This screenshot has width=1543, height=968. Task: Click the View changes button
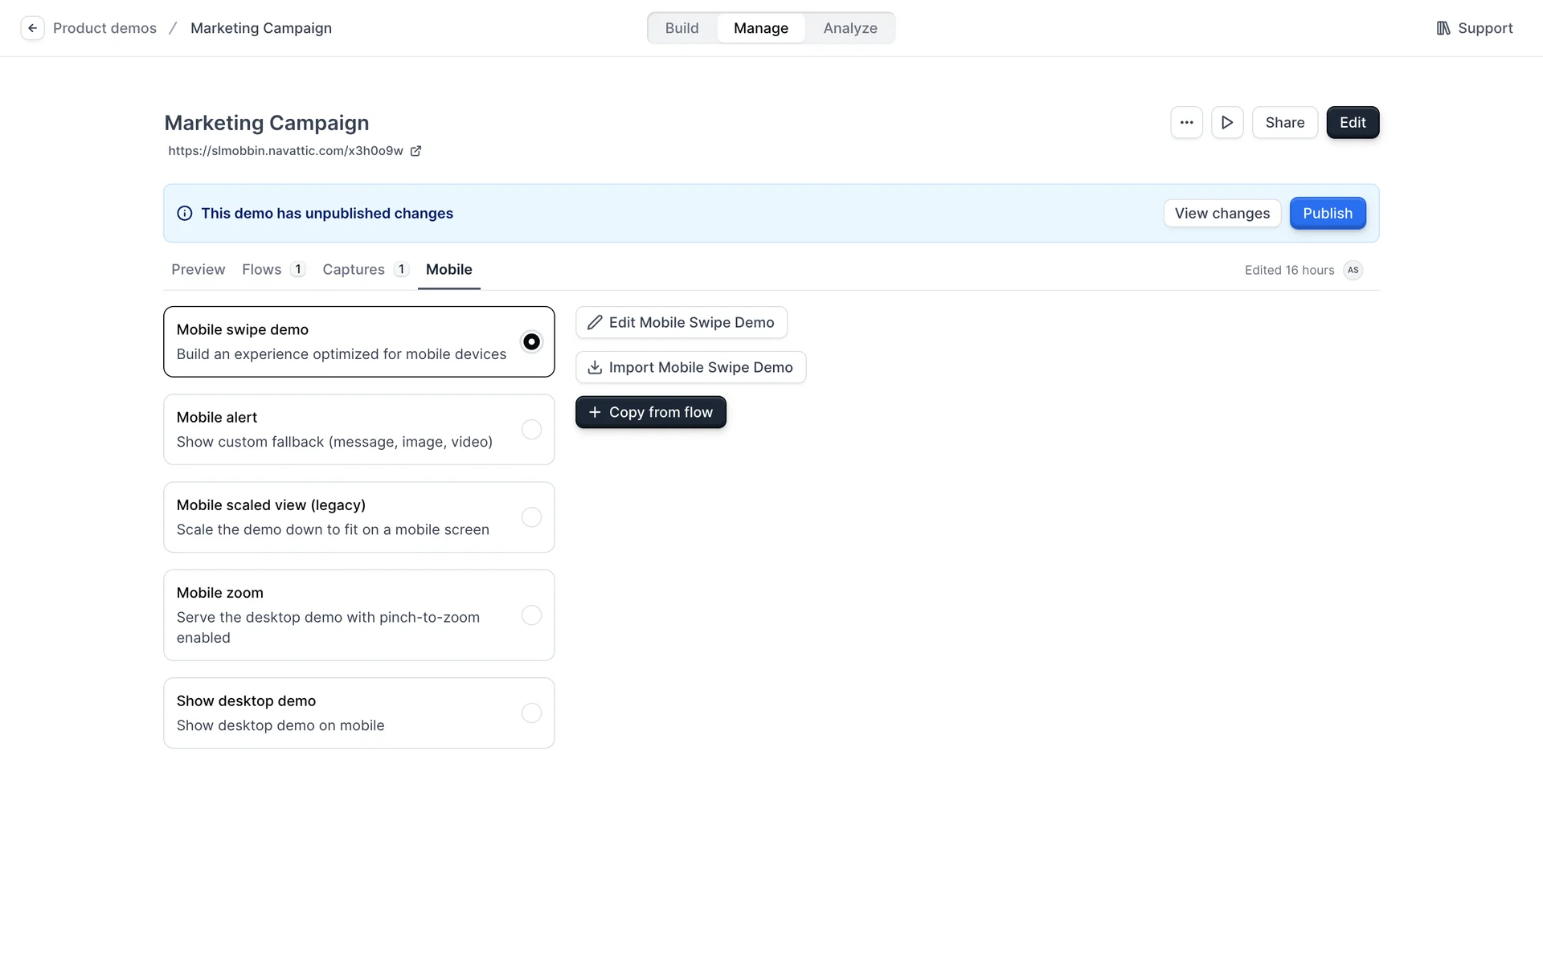click(1222, 214)
